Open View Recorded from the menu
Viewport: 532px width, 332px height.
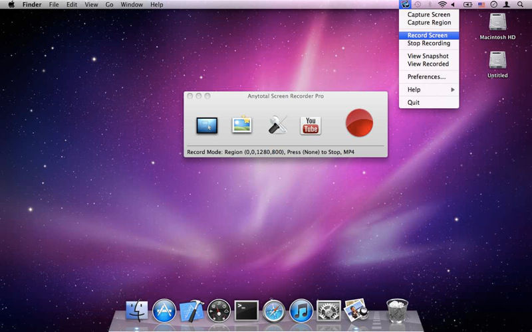(429, 64)
